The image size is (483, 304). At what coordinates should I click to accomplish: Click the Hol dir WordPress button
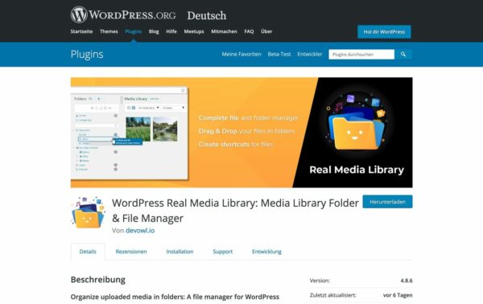pyautogui.click(x=384, y=31)
